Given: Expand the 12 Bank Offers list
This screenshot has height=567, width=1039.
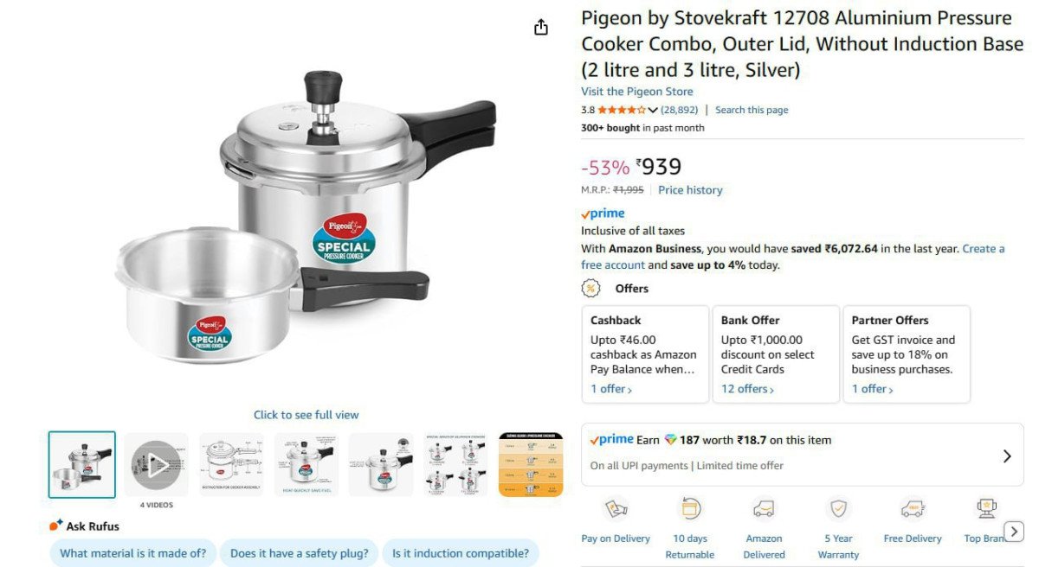Looking at the screenshot, I should click(745, 388).
